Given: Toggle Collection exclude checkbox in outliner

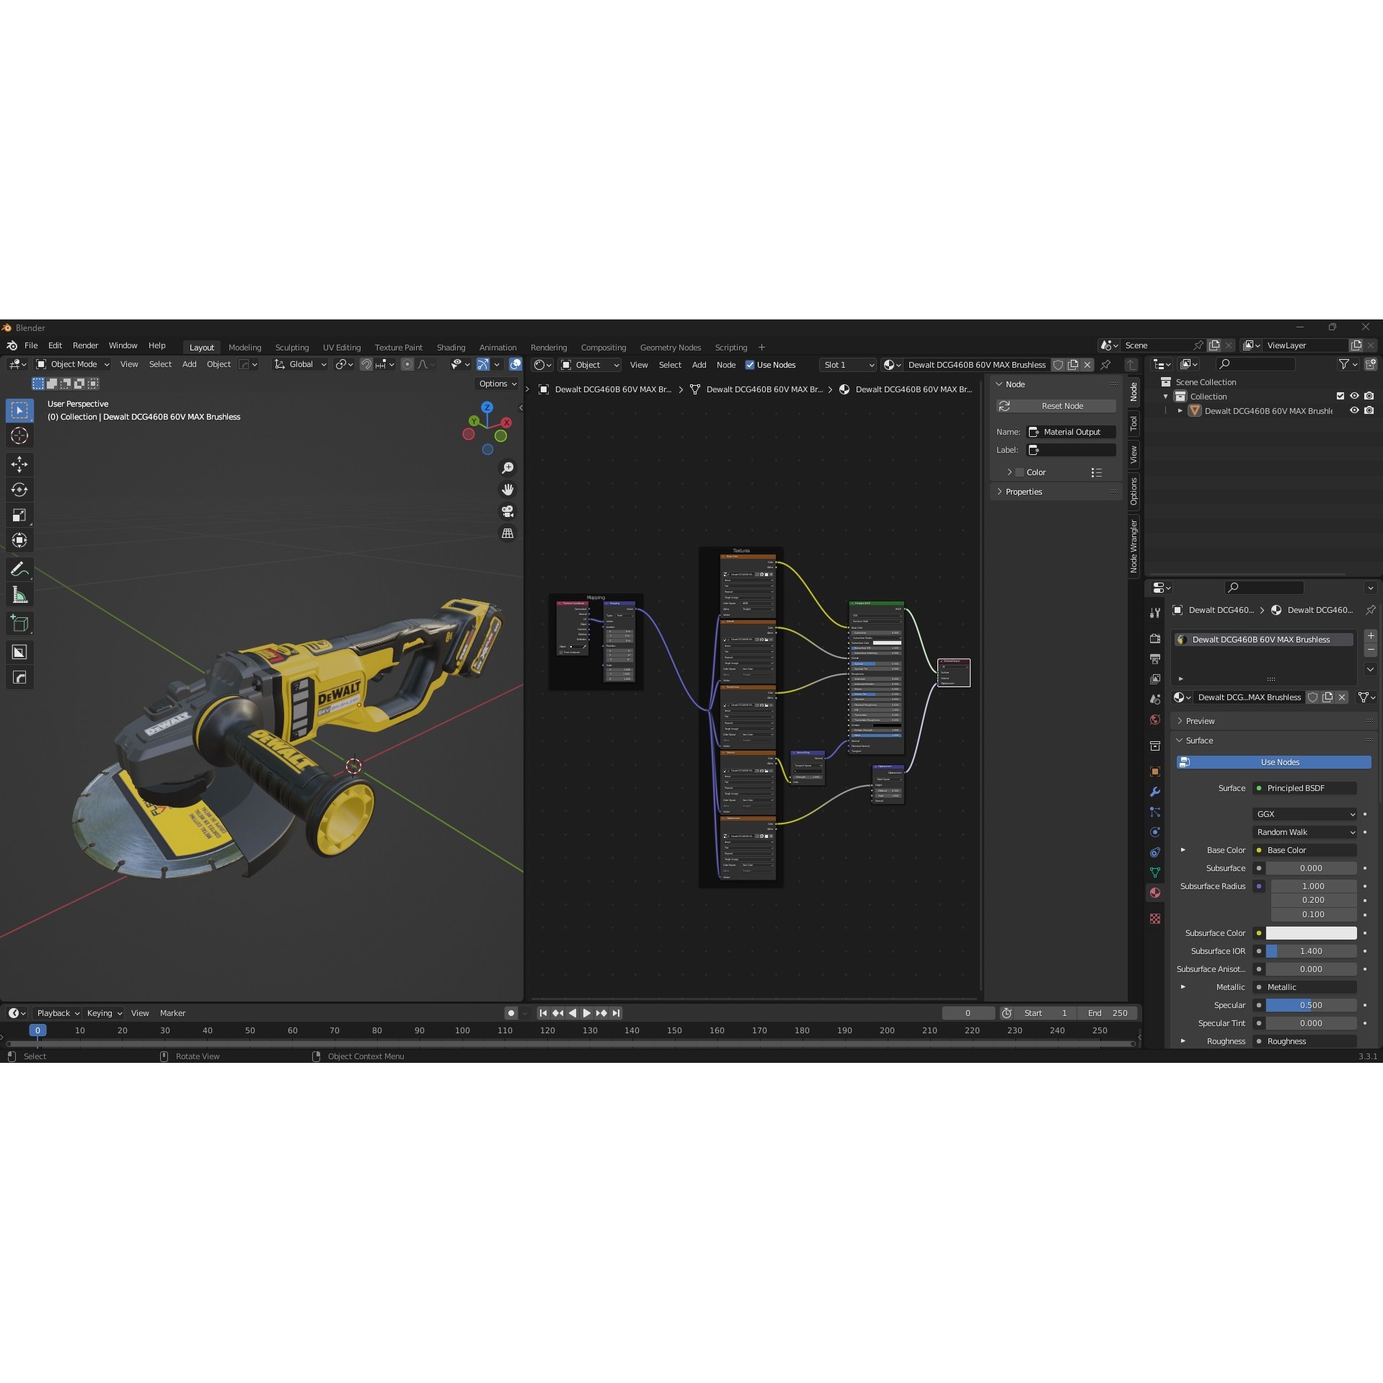Looking at the screenshot, I should [1340, 396].
